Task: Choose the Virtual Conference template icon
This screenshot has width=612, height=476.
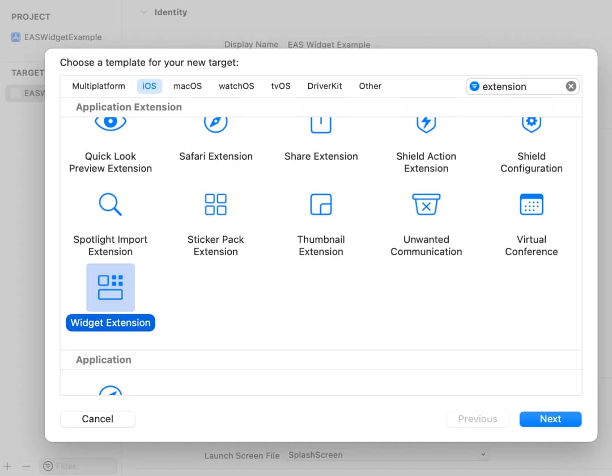Action: 531,204
